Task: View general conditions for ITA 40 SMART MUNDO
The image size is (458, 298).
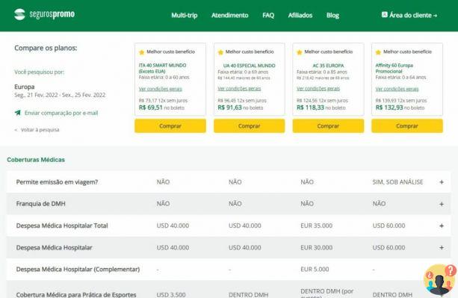Action: coord(161,89)
